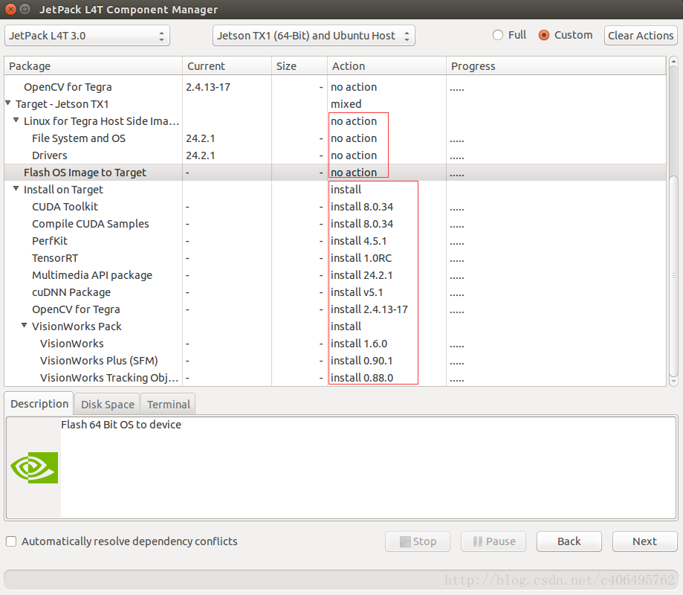The height and width of the screenshot is (595, 683).
Task: Click the Package column header
Action: [93, 66]
